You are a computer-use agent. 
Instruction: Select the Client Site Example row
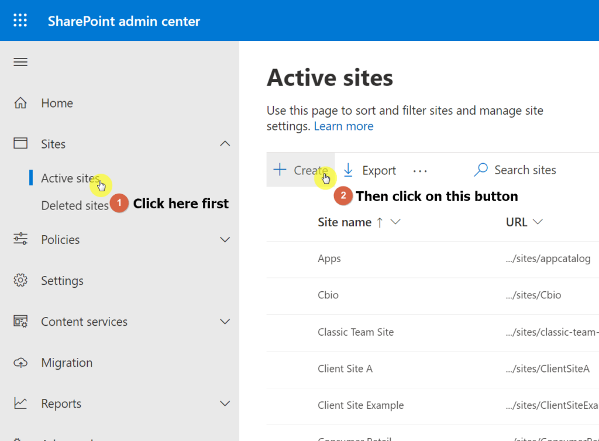coord(432,405)
